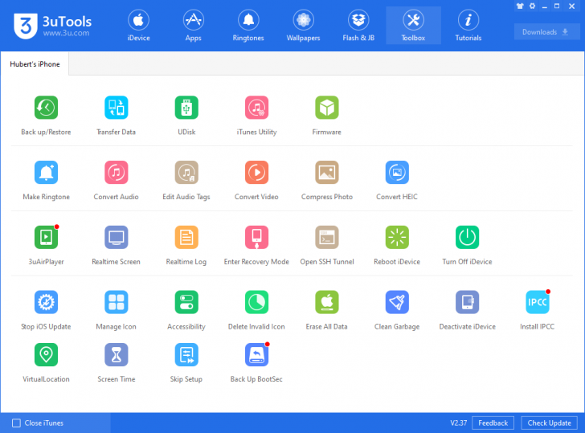Launch the Skip Setup tool
The height and width of the screenshot is (433, 585).
click(x=186, y=355)
